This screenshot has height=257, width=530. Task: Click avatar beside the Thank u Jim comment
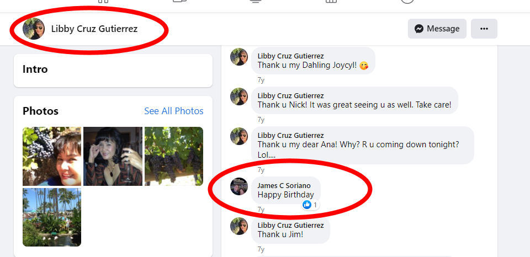[x=239, y=227]
